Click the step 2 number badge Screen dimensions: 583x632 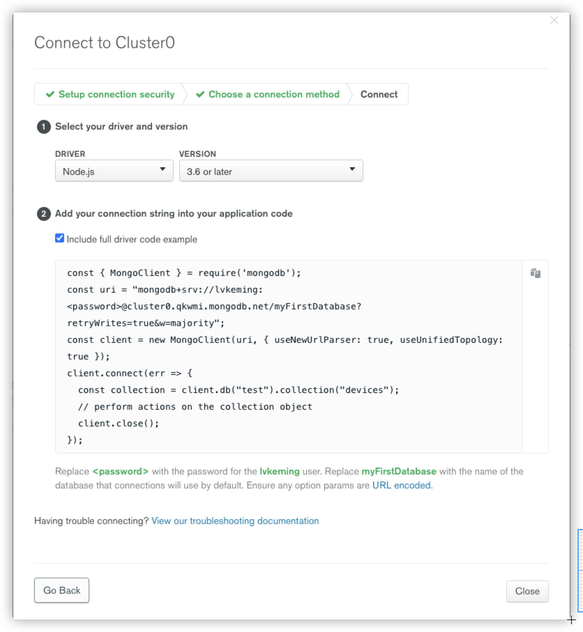44,214
